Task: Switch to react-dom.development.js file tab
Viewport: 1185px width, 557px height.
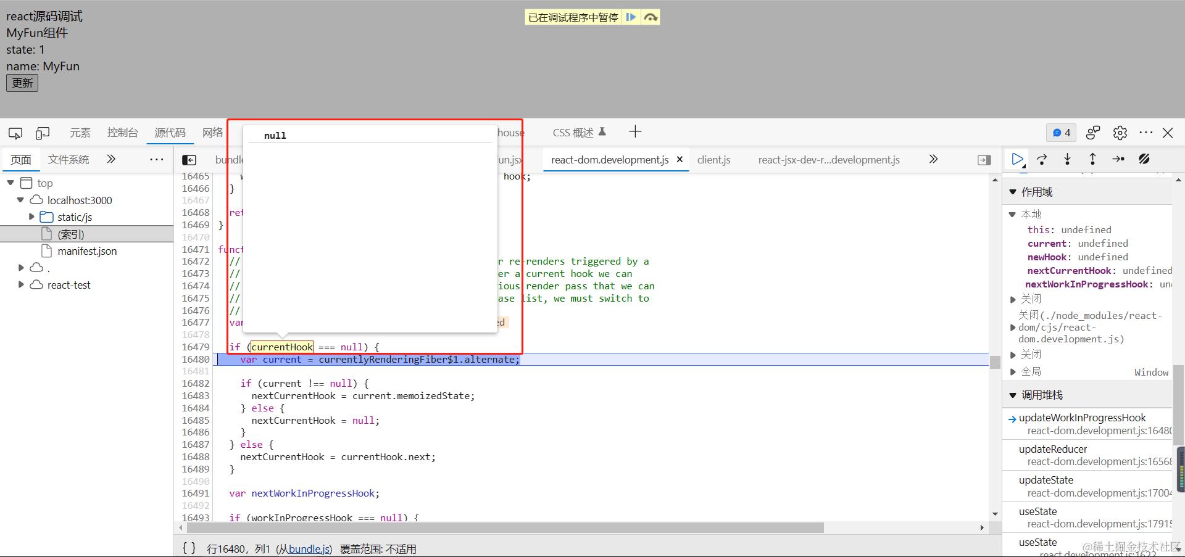Action: [x=610, y=160]
